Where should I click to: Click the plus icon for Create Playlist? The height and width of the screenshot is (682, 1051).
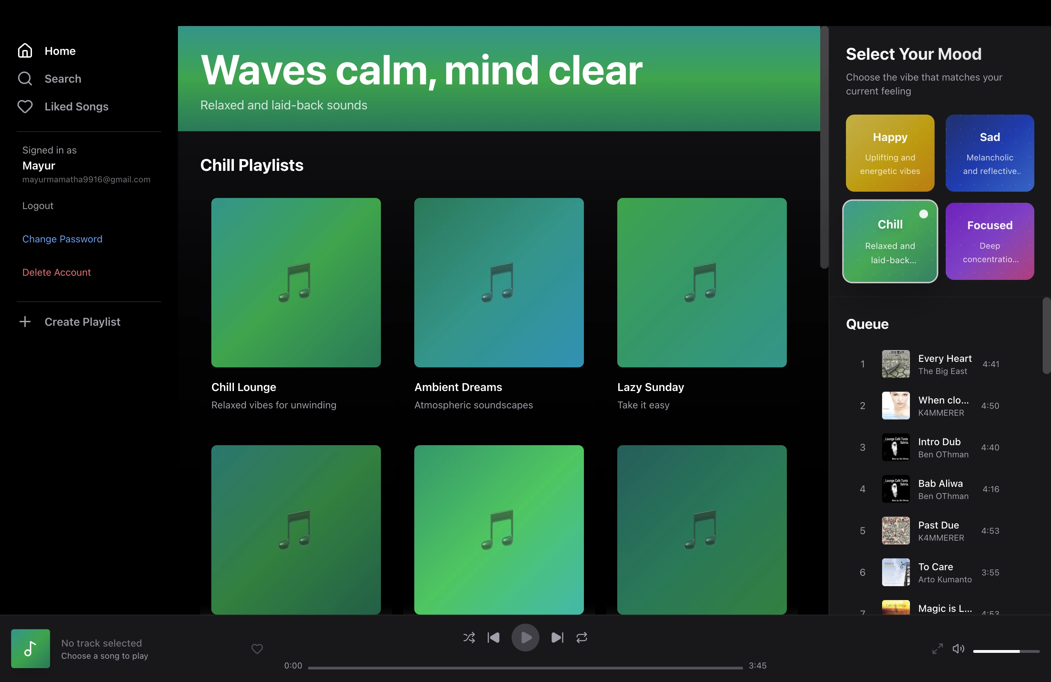pyautogui.click(x=25, y=322)
